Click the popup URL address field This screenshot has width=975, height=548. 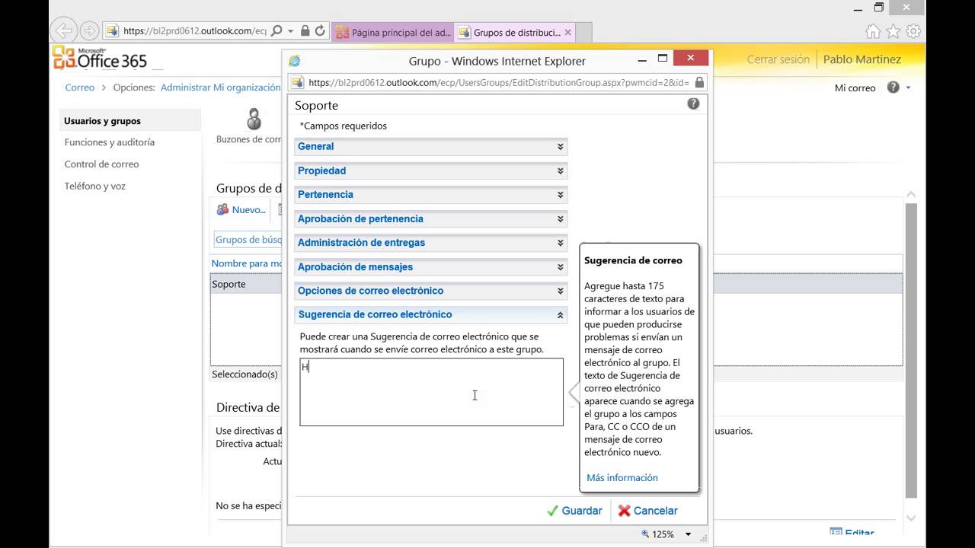tap(498, 82)
